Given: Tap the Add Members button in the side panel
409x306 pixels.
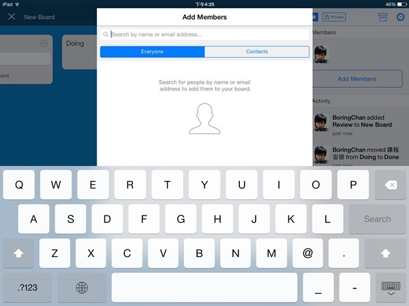Looking at the screenshot, I should [x=357, y=79].
